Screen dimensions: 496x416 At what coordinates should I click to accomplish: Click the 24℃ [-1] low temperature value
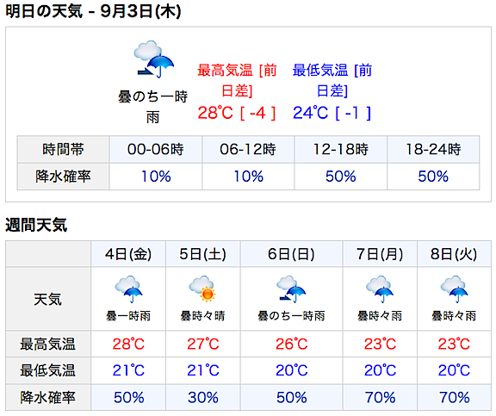tap(332, 113)
